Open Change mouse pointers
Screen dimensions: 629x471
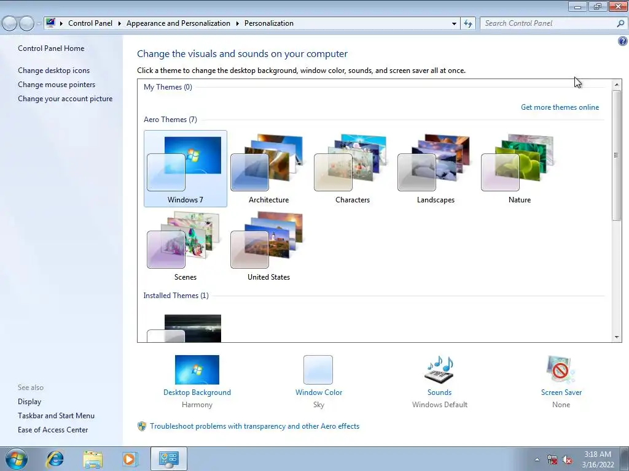click(57, 85)
